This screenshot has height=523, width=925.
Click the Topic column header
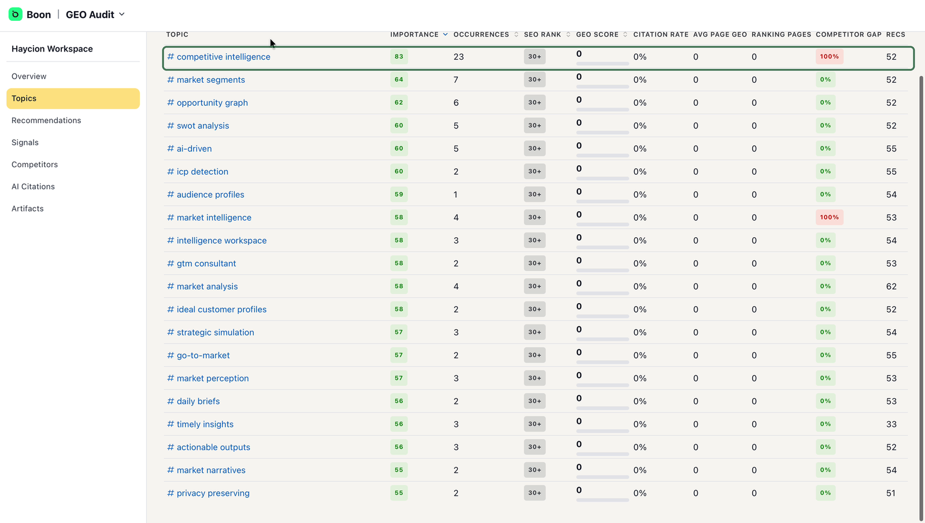tap(177, 35)
